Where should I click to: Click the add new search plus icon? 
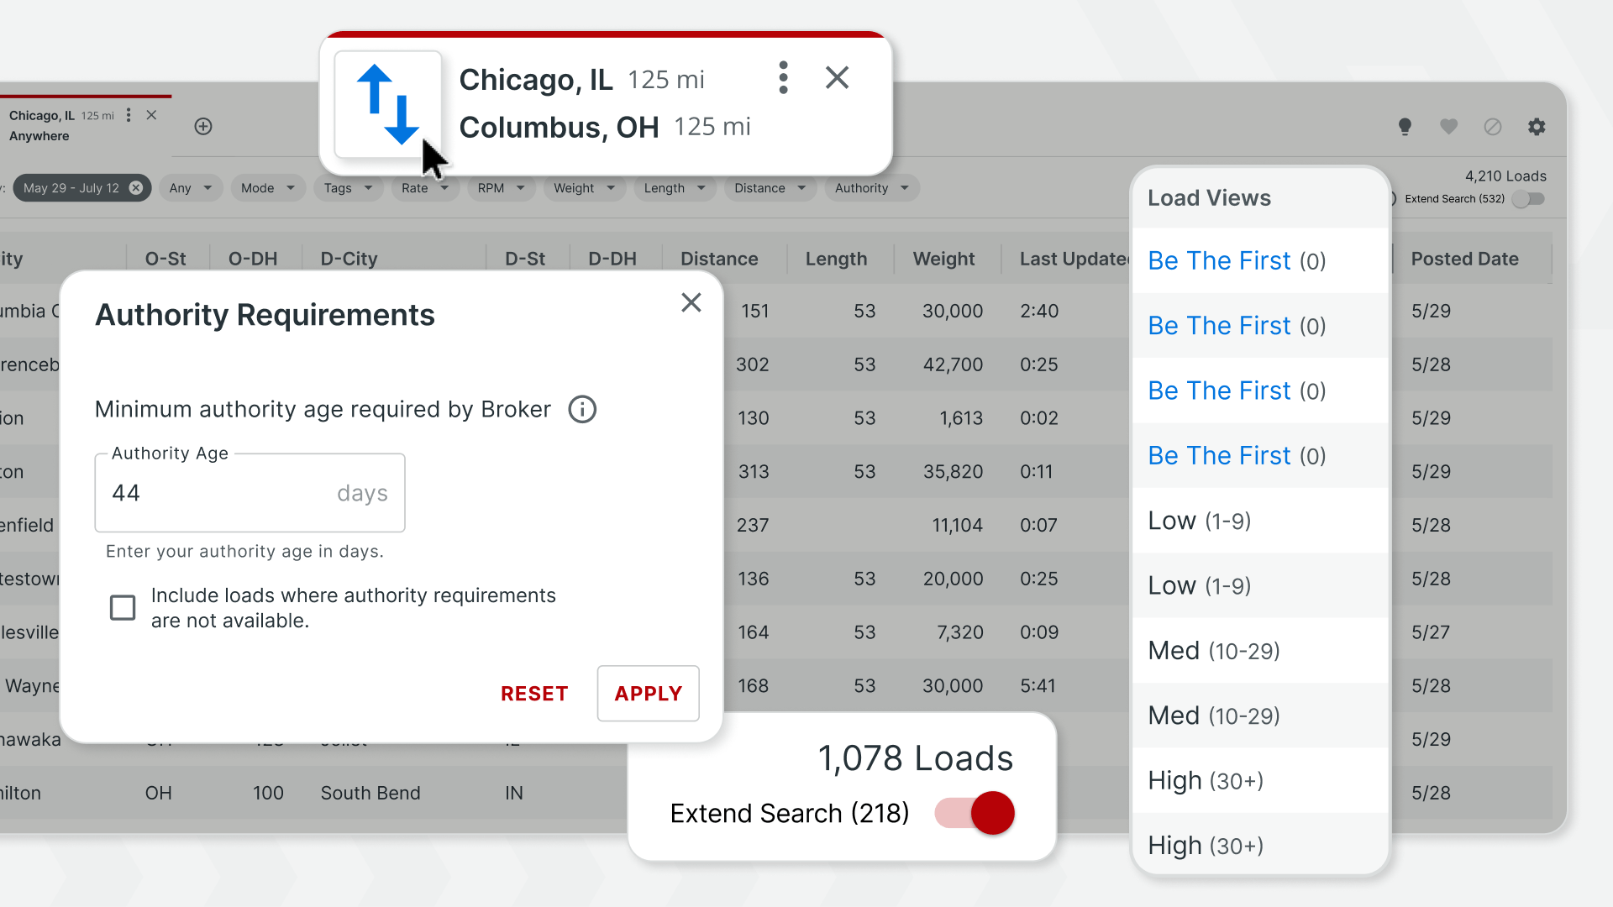pyautogui.click(x=203, y=127)
